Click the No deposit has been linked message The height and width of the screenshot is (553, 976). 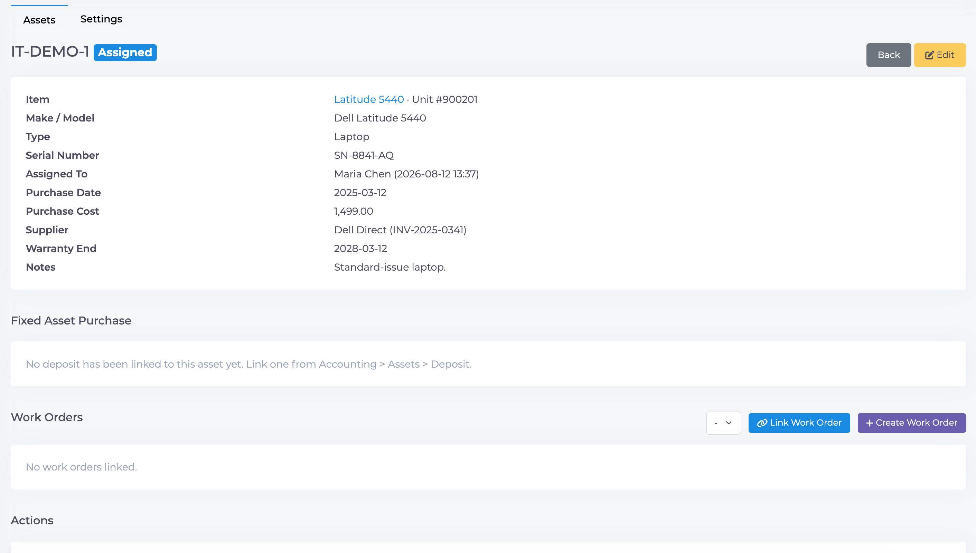pos(248,364)
